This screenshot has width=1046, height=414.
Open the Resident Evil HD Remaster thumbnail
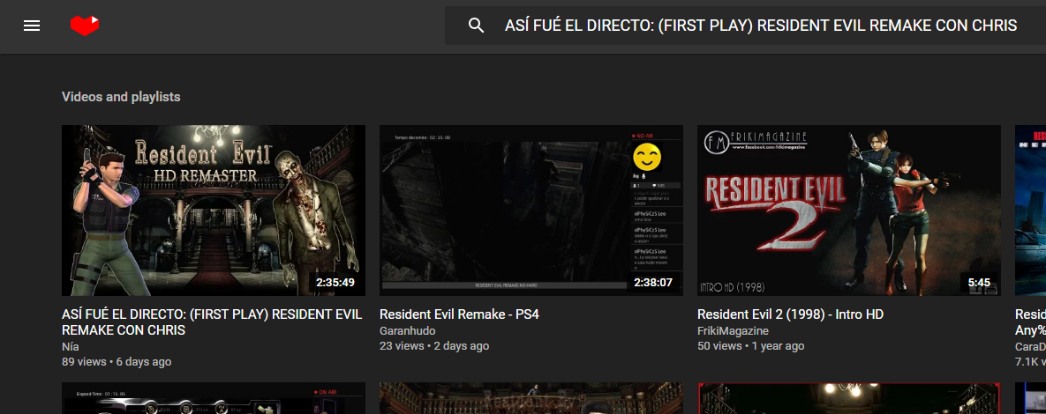(x=214, y=211)
